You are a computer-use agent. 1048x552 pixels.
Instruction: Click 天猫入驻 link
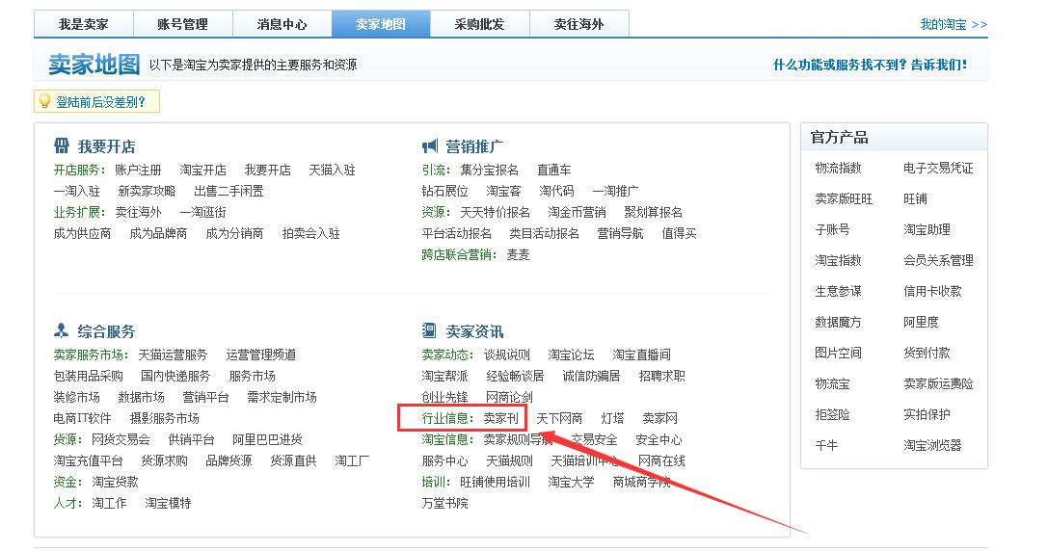click(332, 171)
